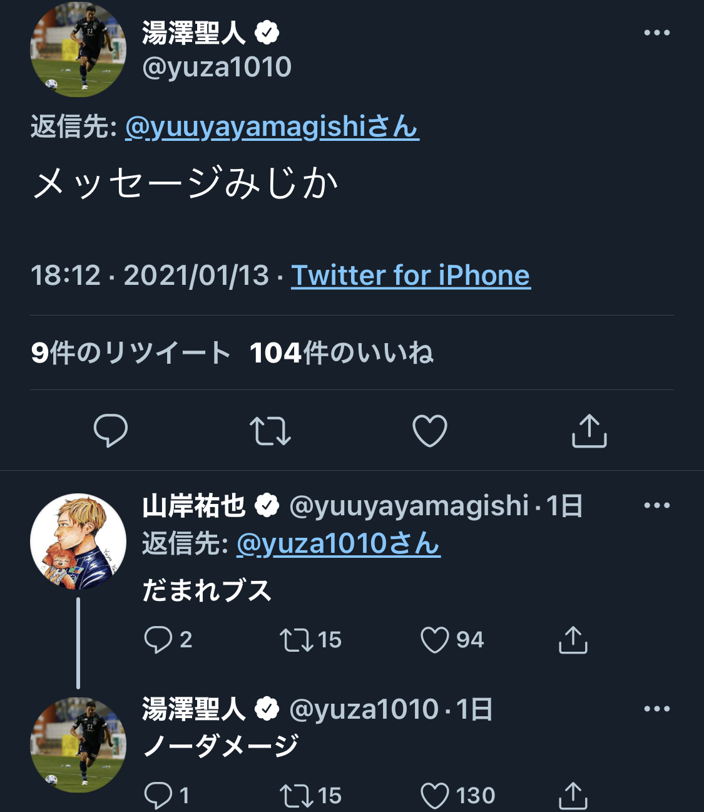The image size is (704, 812).
Task: Retweet the 'ノーダメージ' tweet
Action: (297, 796)
